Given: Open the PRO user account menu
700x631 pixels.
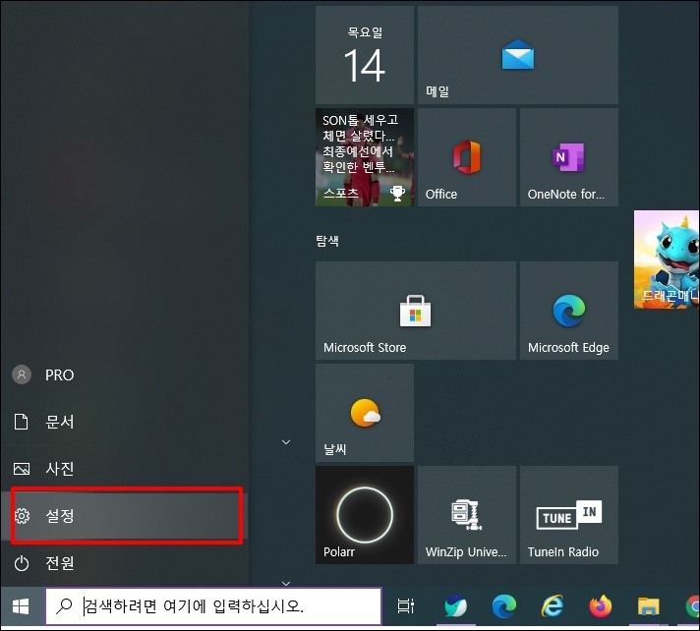Looking at the screenshot, I should (x=124, y=374).
